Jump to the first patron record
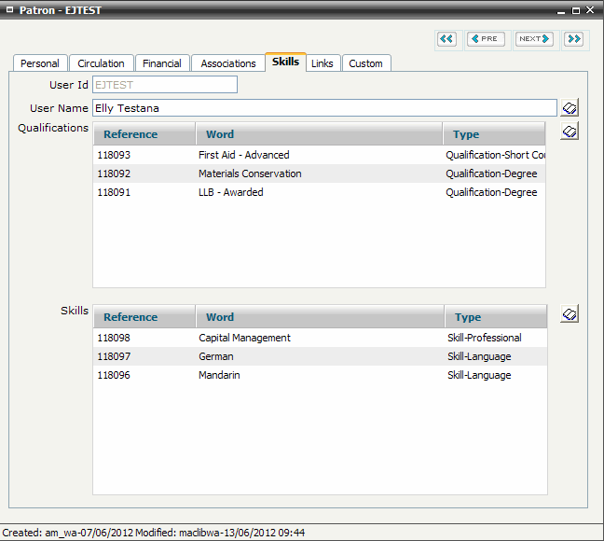 pyautogui.click(x=446, y=39)
